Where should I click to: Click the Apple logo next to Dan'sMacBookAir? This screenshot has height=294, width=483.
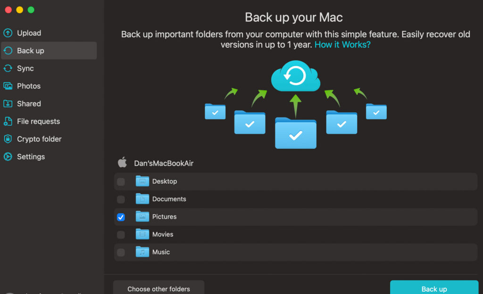[x=122, y=163]
